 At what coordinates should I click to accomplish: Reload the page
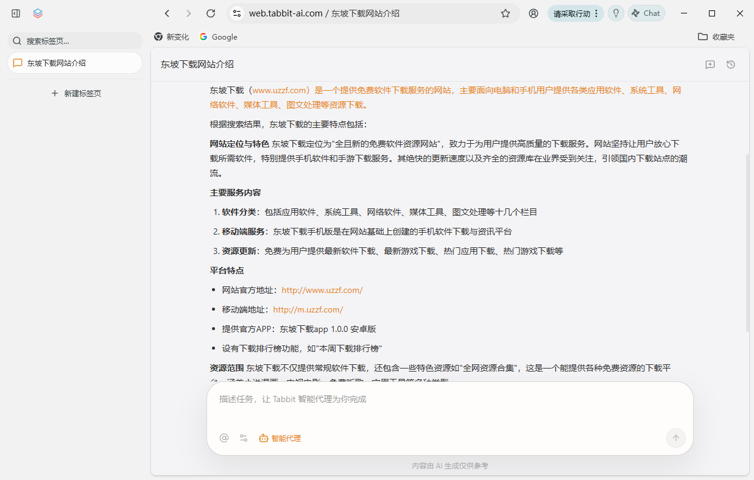coord(211,13)
